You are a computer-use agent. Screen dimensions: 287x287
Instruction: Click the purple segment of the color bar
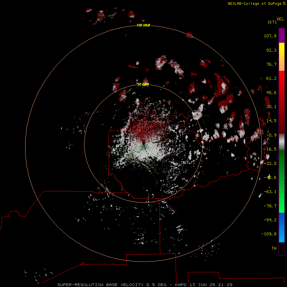282,35
